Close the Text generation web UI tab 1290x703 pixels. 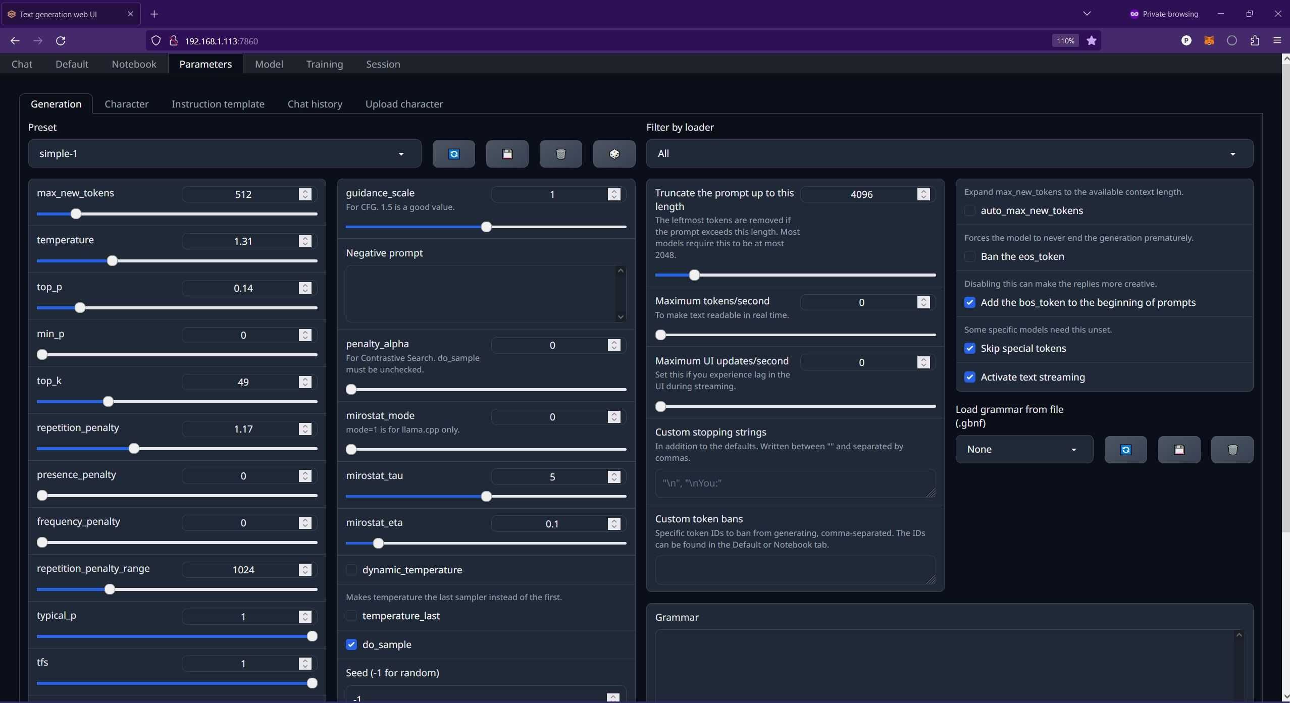tap(130, 14)
